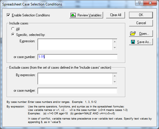Viewport: 159px width, 129px height.
Task: Click the yellow folder Open icon
Action: point(133,33)
